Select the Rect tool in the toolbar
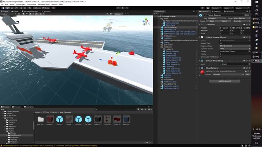262x147 pixels. coord(21,8)
